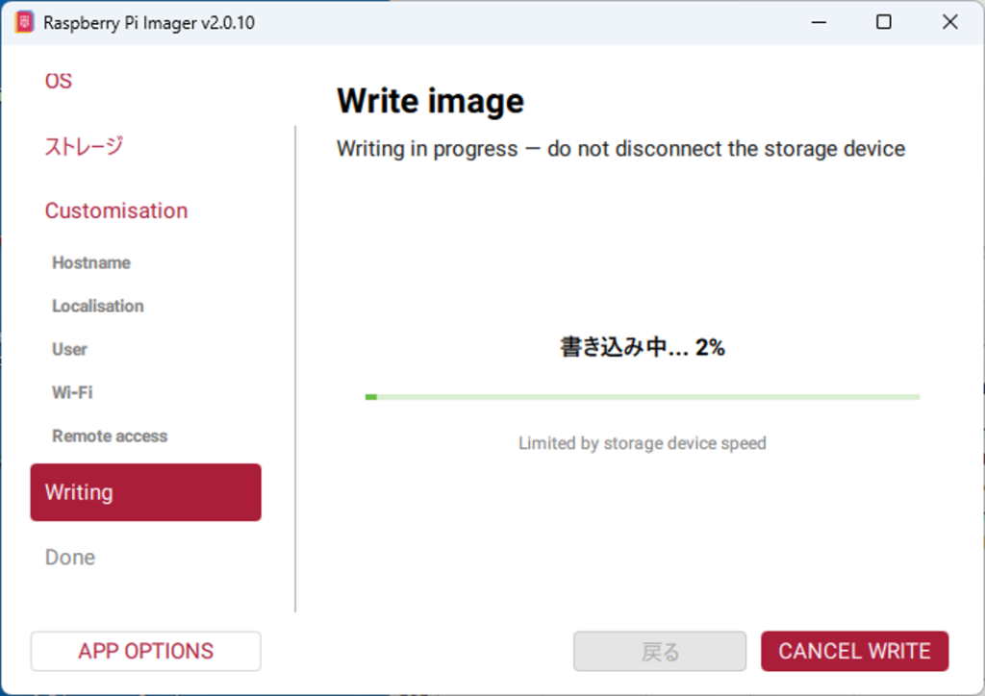Open the OS step in sidebar
Image resolution: width=985 pixels, height=696 pixels.
tap(59, 81)
